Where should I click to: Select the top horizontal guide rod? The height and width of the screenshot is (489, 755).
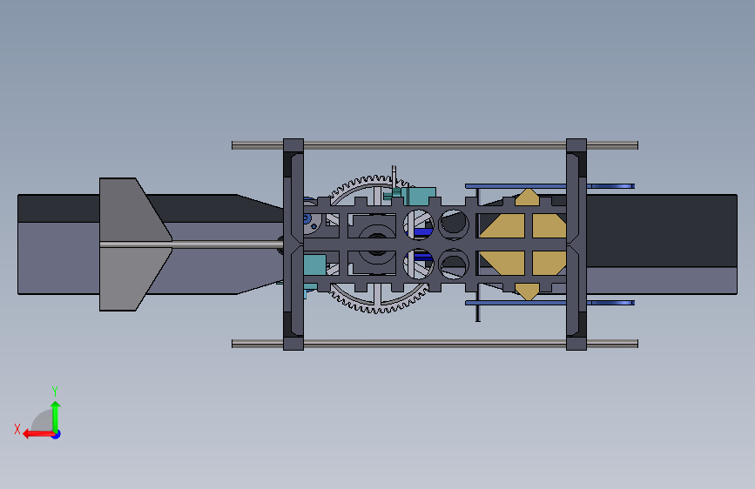435,144
